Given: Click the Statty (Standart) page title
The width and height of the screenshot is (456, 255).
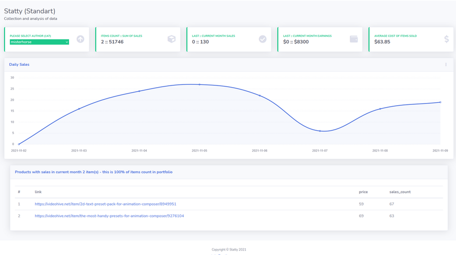Looking at the screenshot, I should coord(29,11).
